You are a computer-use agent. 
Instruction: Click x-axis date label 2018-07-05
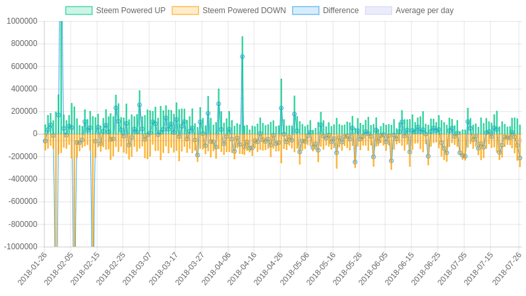(452, 269)
